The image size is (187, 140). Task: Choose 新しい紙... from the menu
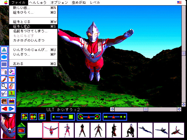click(x=33, y=8)
